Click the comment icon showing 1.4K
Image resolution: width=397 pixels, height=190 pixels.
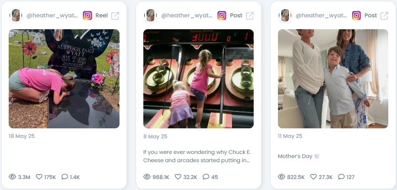(65, 177)
